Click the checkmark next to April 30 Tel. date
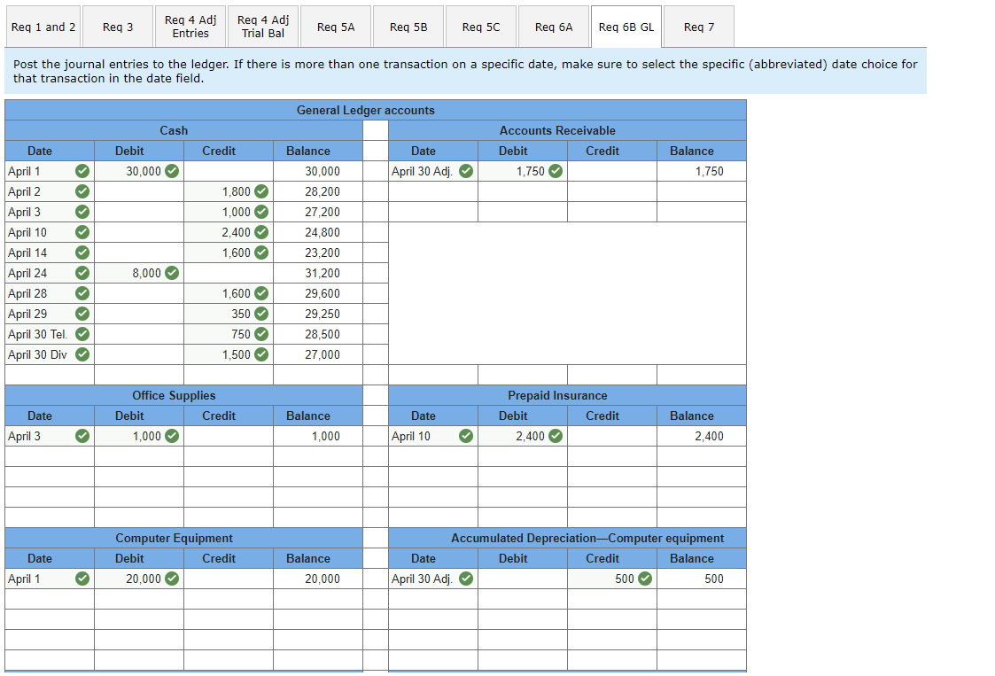995x676 pixels. point(82,334)
